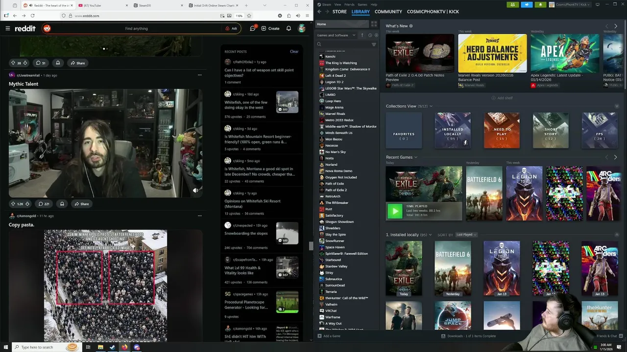Viewport: 627px width, 352px height.
Task: Downvote the Mythic Talent post
Action: click(x=27, y=204)
